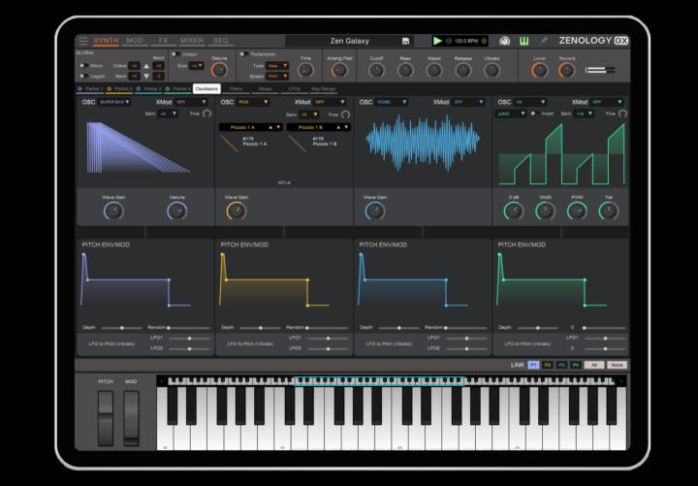Click yellow Wave Gain knob of PCM oscillator
This screenshot has height=486, width=698.
click(237, 211)
